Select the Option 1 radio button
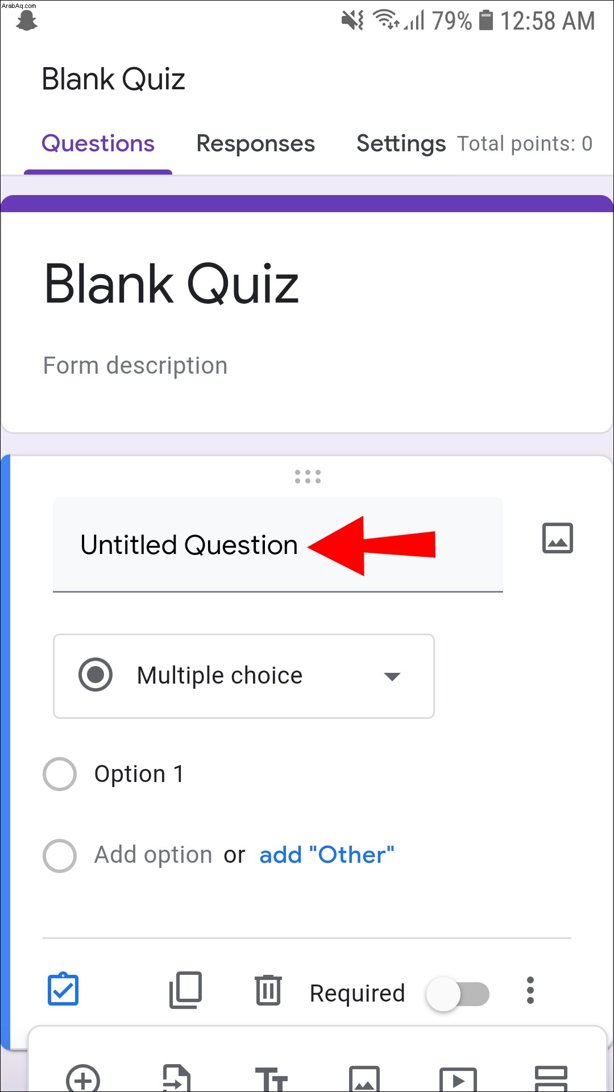Image resolution: width=614 pixels, height=1092 pixels. (60, 774)
